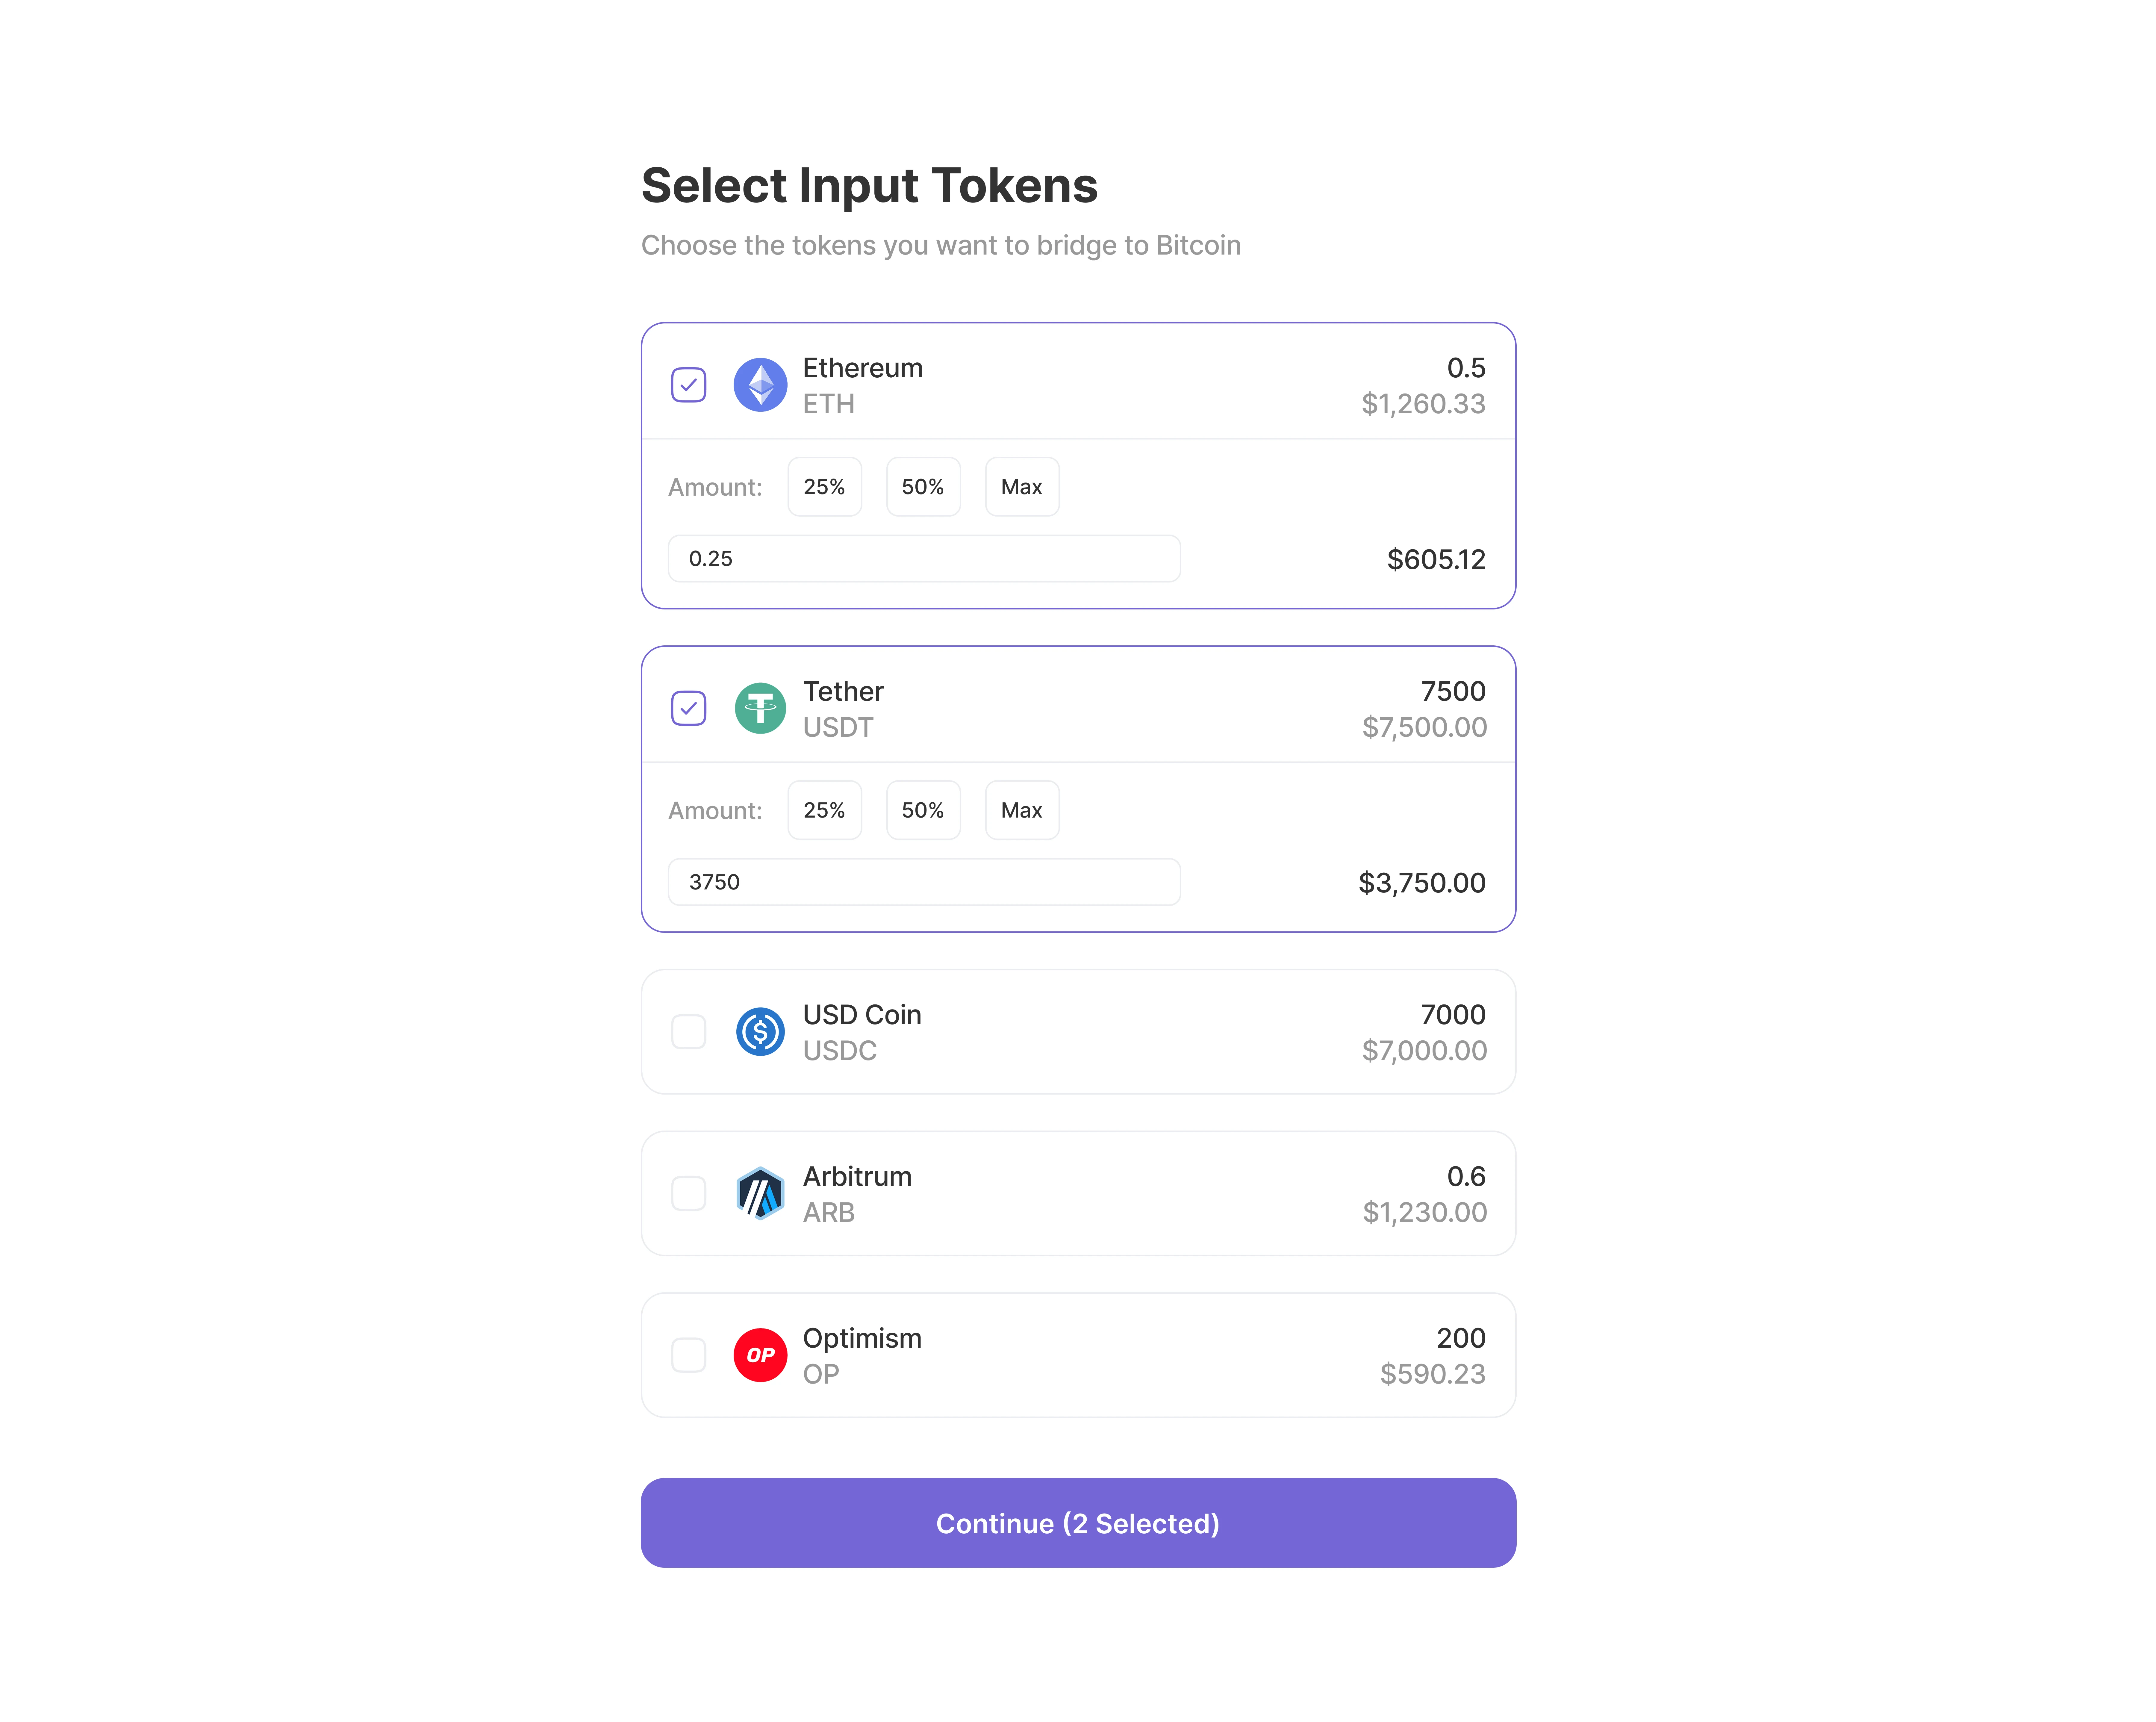Use Max Tether amount
The width and height of the screenshot is (2156, 1722).
[1021, 810]
